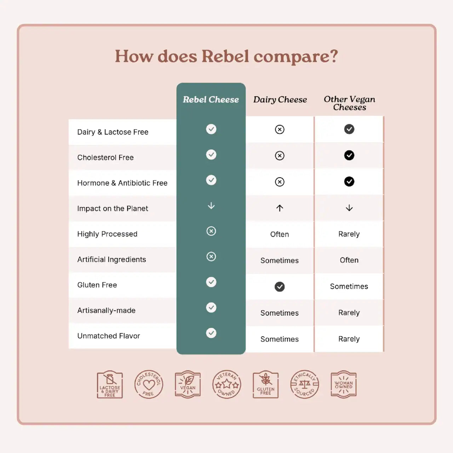Click the Woman Owned badge icon

tap(344, 385)
